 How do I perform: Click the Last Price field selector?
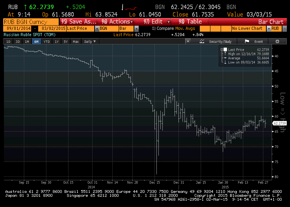(x=80, y=29)
